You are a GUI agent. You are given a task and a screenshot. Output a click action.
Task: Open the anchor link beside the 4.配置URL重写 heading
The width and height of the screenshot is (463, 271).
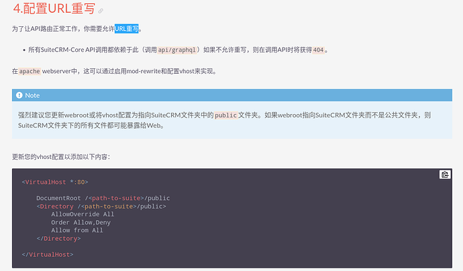101,11
